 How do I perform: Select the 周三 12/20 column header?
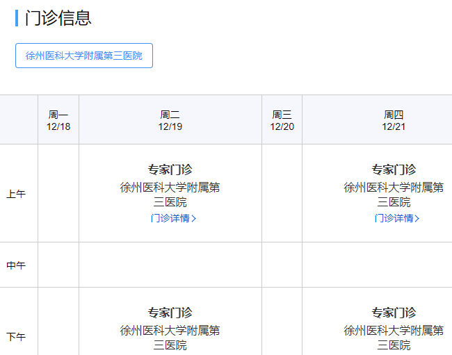(x=282, y=120)
